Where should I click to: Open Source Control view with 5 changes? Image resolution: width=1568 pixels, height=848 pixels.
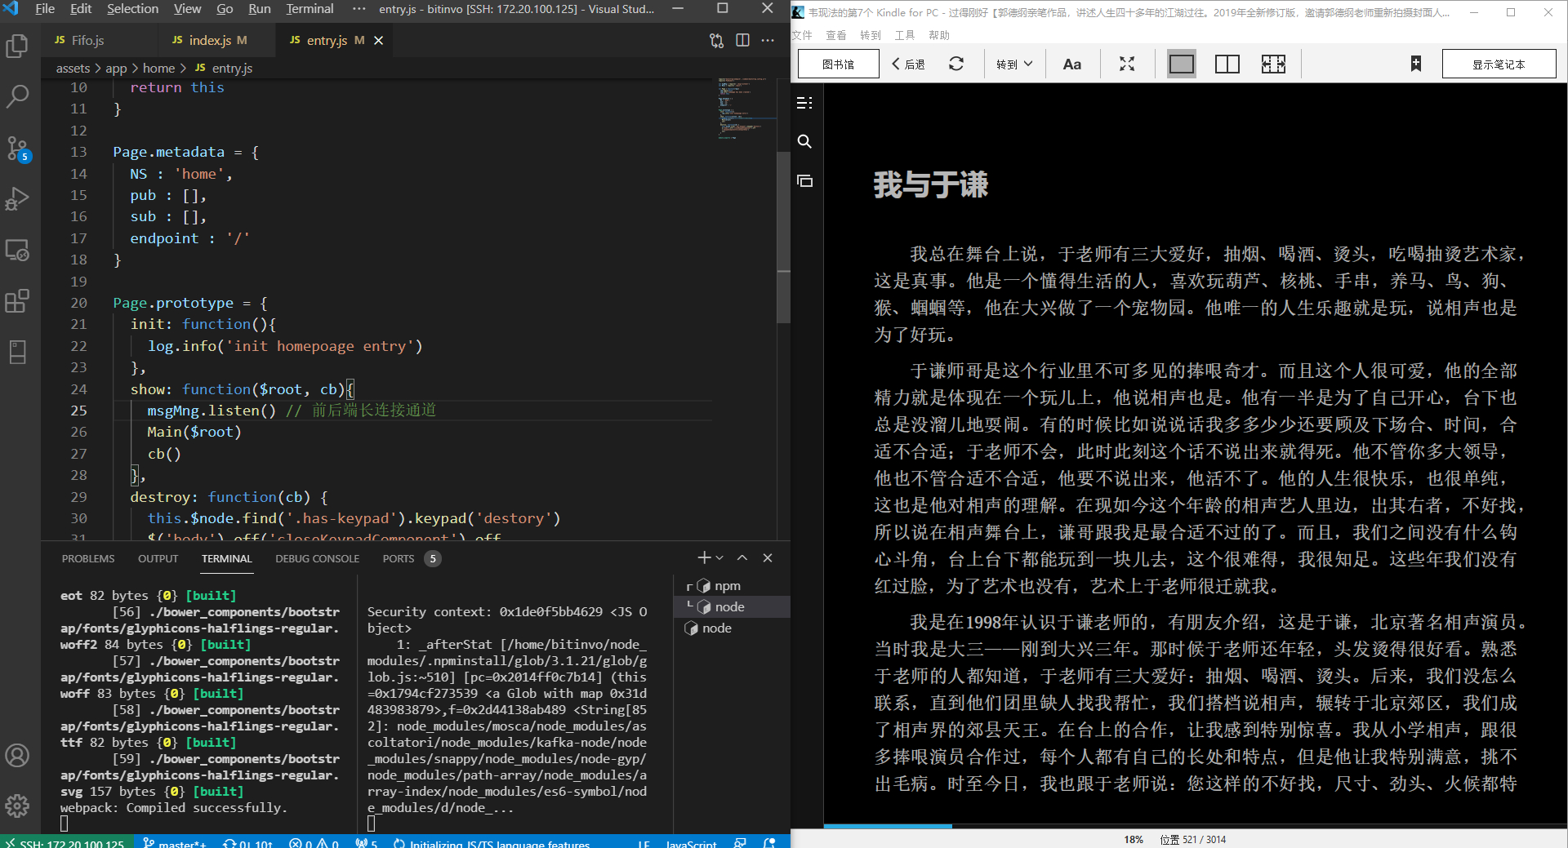pyautogui.click(x=17, y=149)
